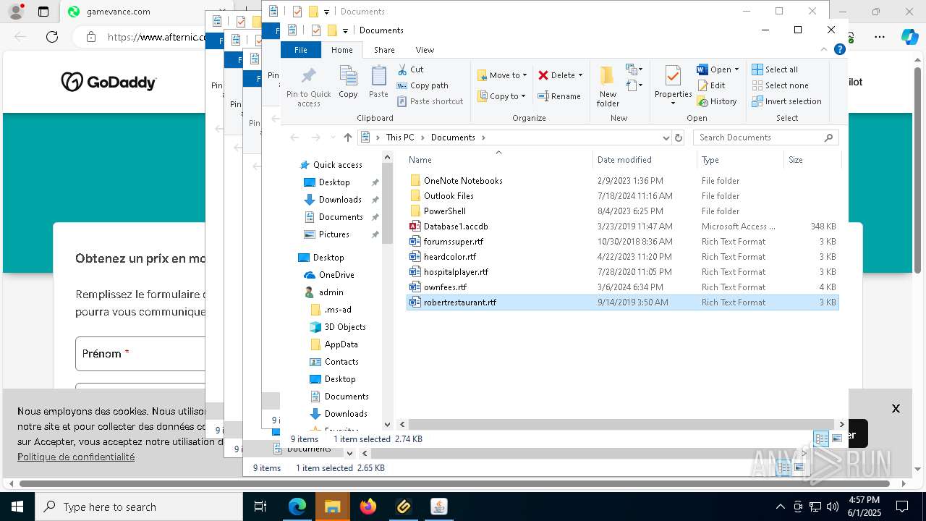Click the GoDaddy logo
Viewport: 926px width, 521px height.
click(109, 82)
